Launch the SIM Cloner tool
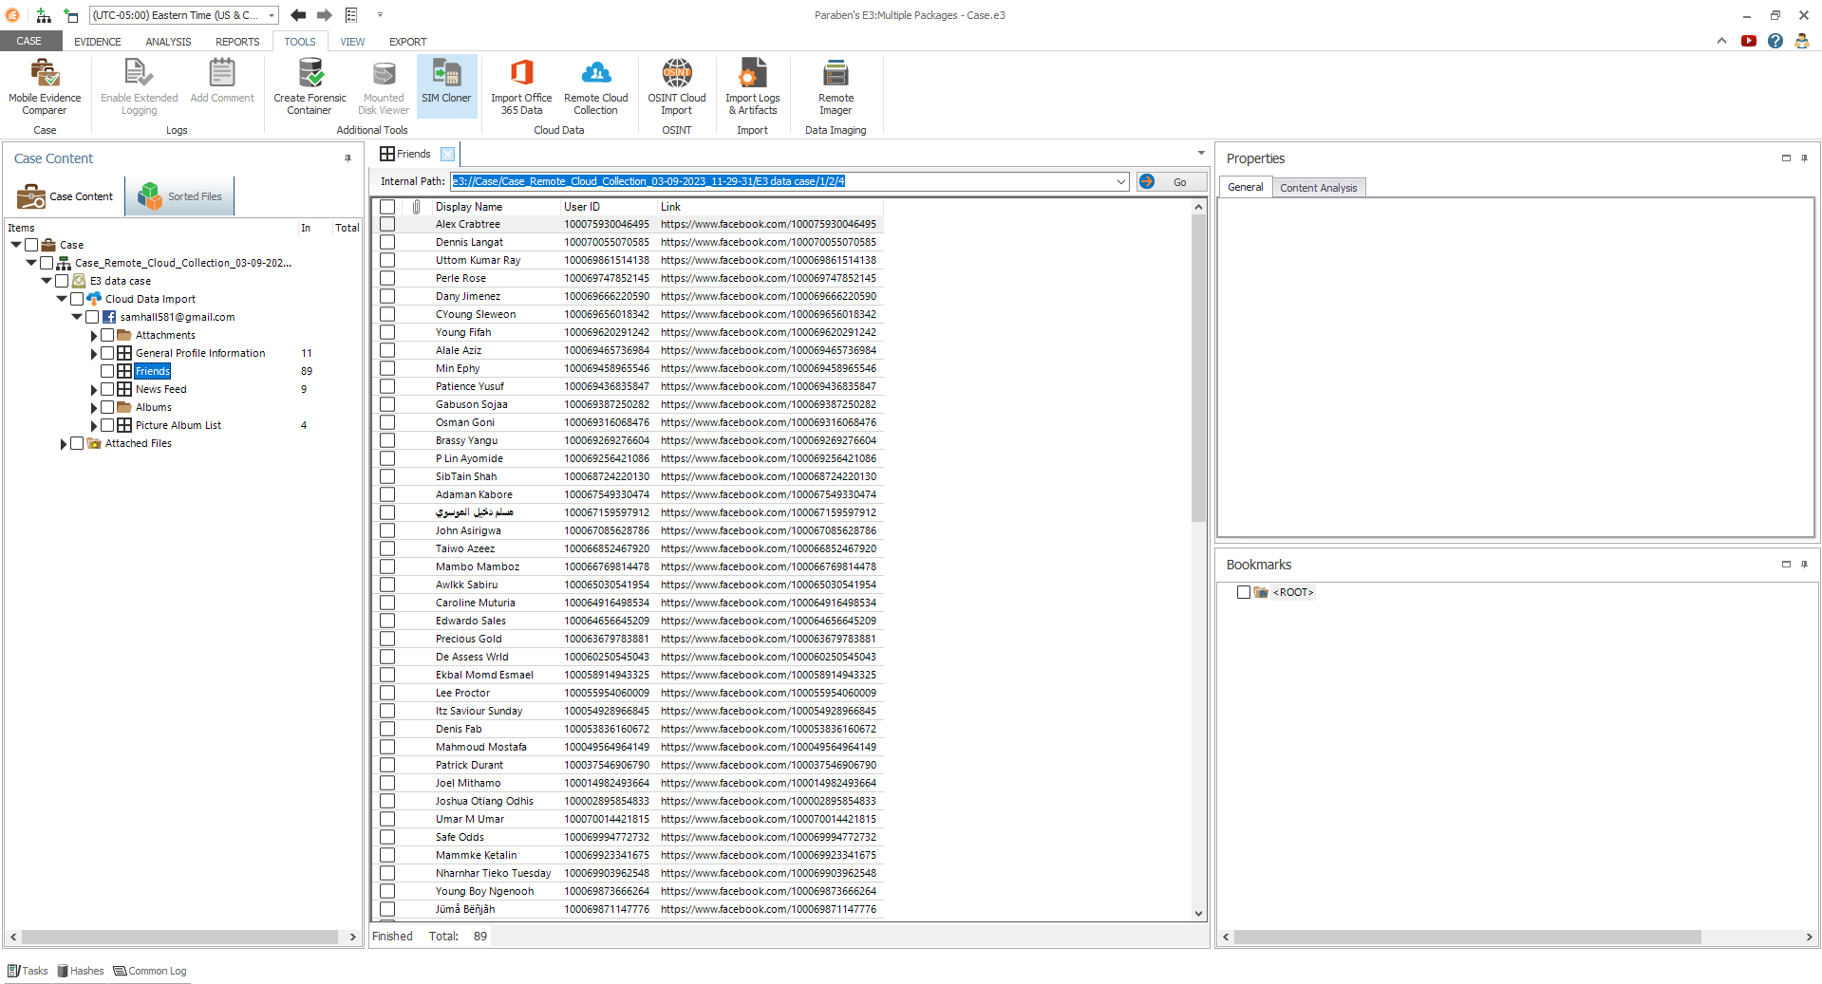The height and width of the screenshot is (984, 1822). click(x=446, y=86)
